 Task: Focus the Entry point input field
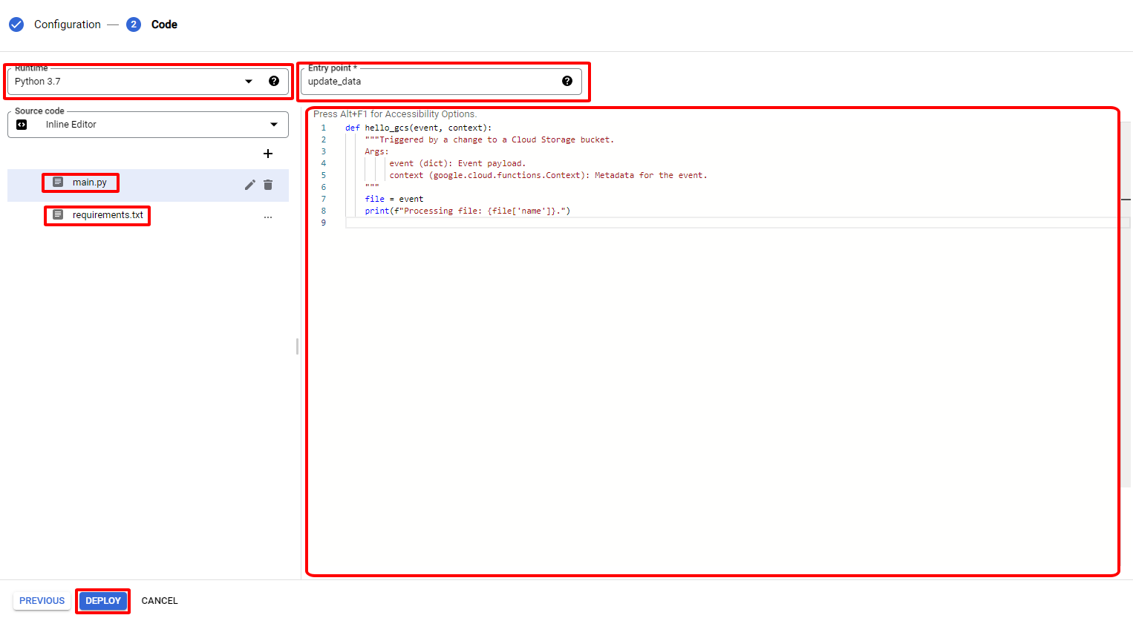tap(441, 82)
